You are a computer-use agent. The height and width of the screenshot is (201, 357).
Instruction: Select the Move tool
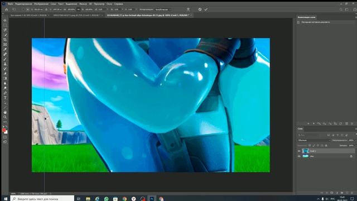click(5, 21)
